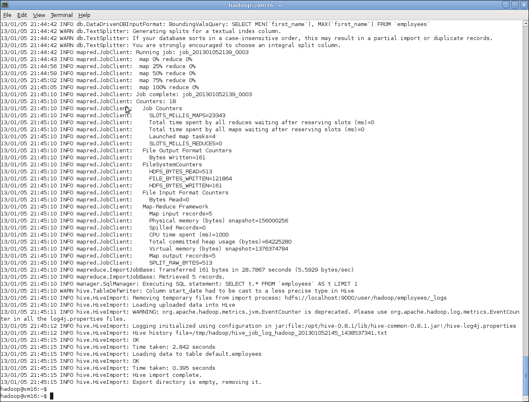
Task: Click 'Launched map tasks=4' line
Action: pos(182,137)
